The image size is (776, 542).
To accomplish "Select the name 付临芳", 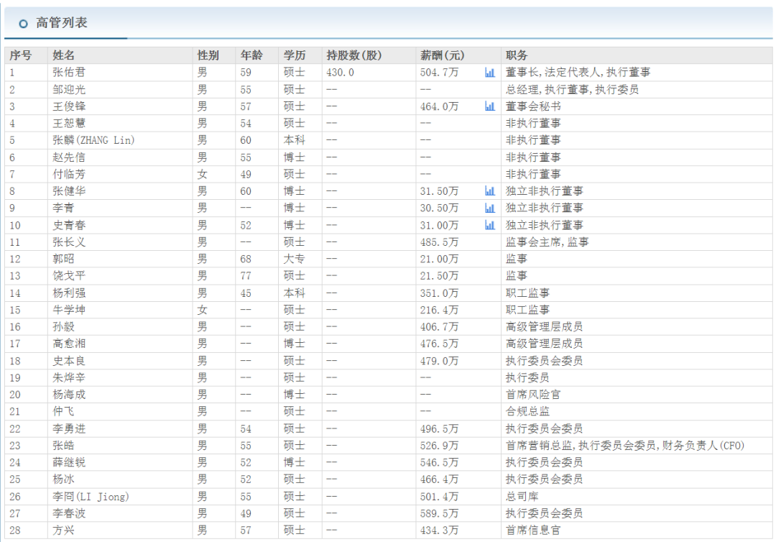I will tap(69, 174).
